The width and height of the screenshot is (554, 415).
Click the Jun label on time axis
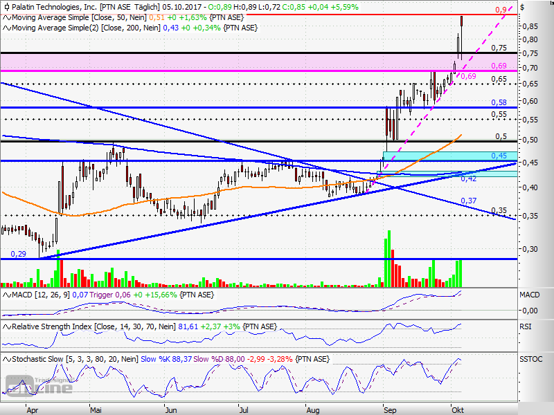[171, 410]
